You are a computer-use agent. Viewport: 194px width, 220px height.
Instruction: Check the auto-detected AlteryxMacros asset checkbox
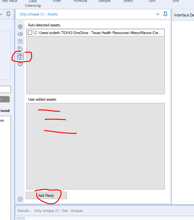(30, 33)
